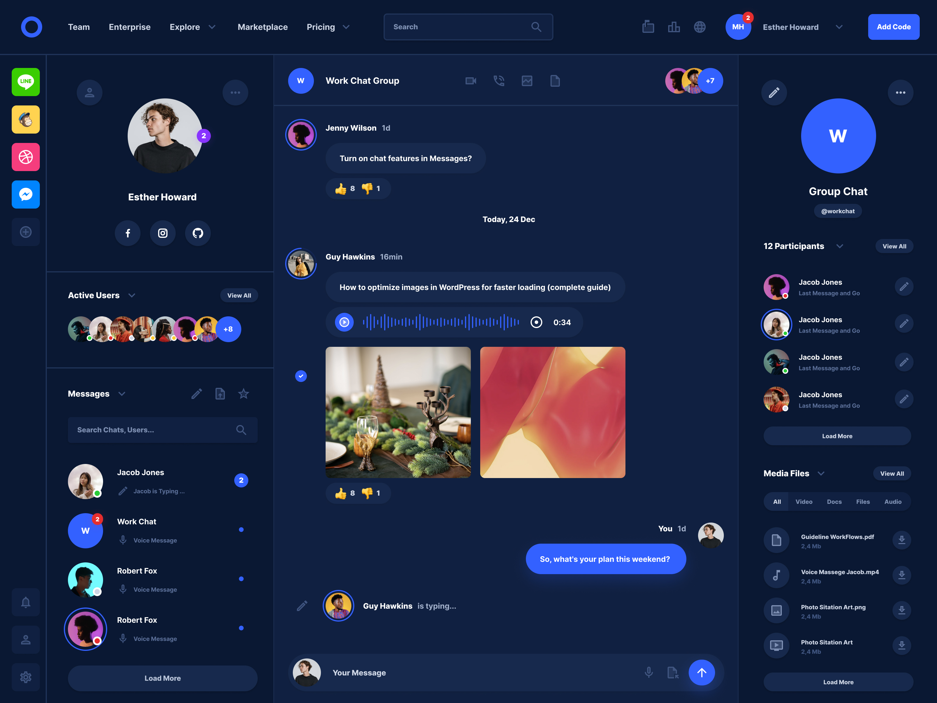The image size is (937, 703).
Task: Start a voice call in Work Chat Group
Action: click(499, 81)
